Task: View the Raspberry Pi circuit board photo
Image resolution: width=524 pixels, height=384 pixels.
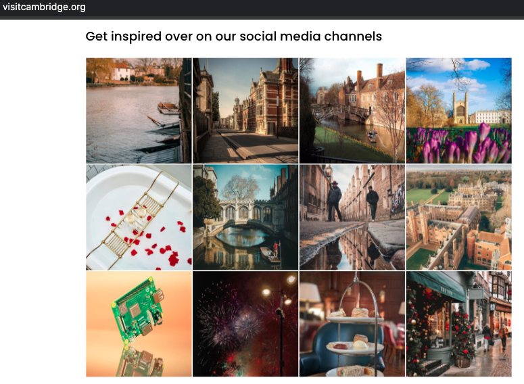Action: click(x=139, y=324)
